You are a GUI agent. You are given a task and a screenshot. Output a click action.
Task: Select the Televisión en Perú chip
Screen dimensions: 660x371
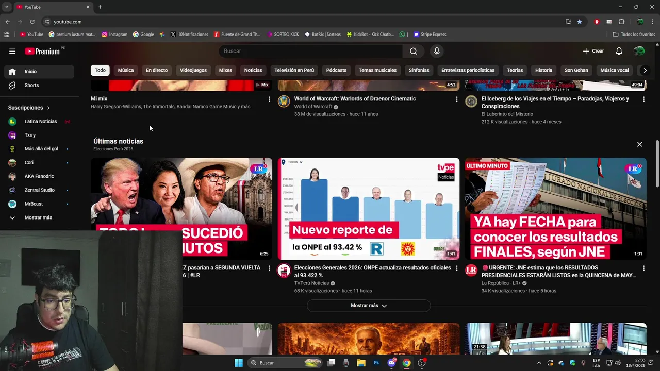click(294, 70)
